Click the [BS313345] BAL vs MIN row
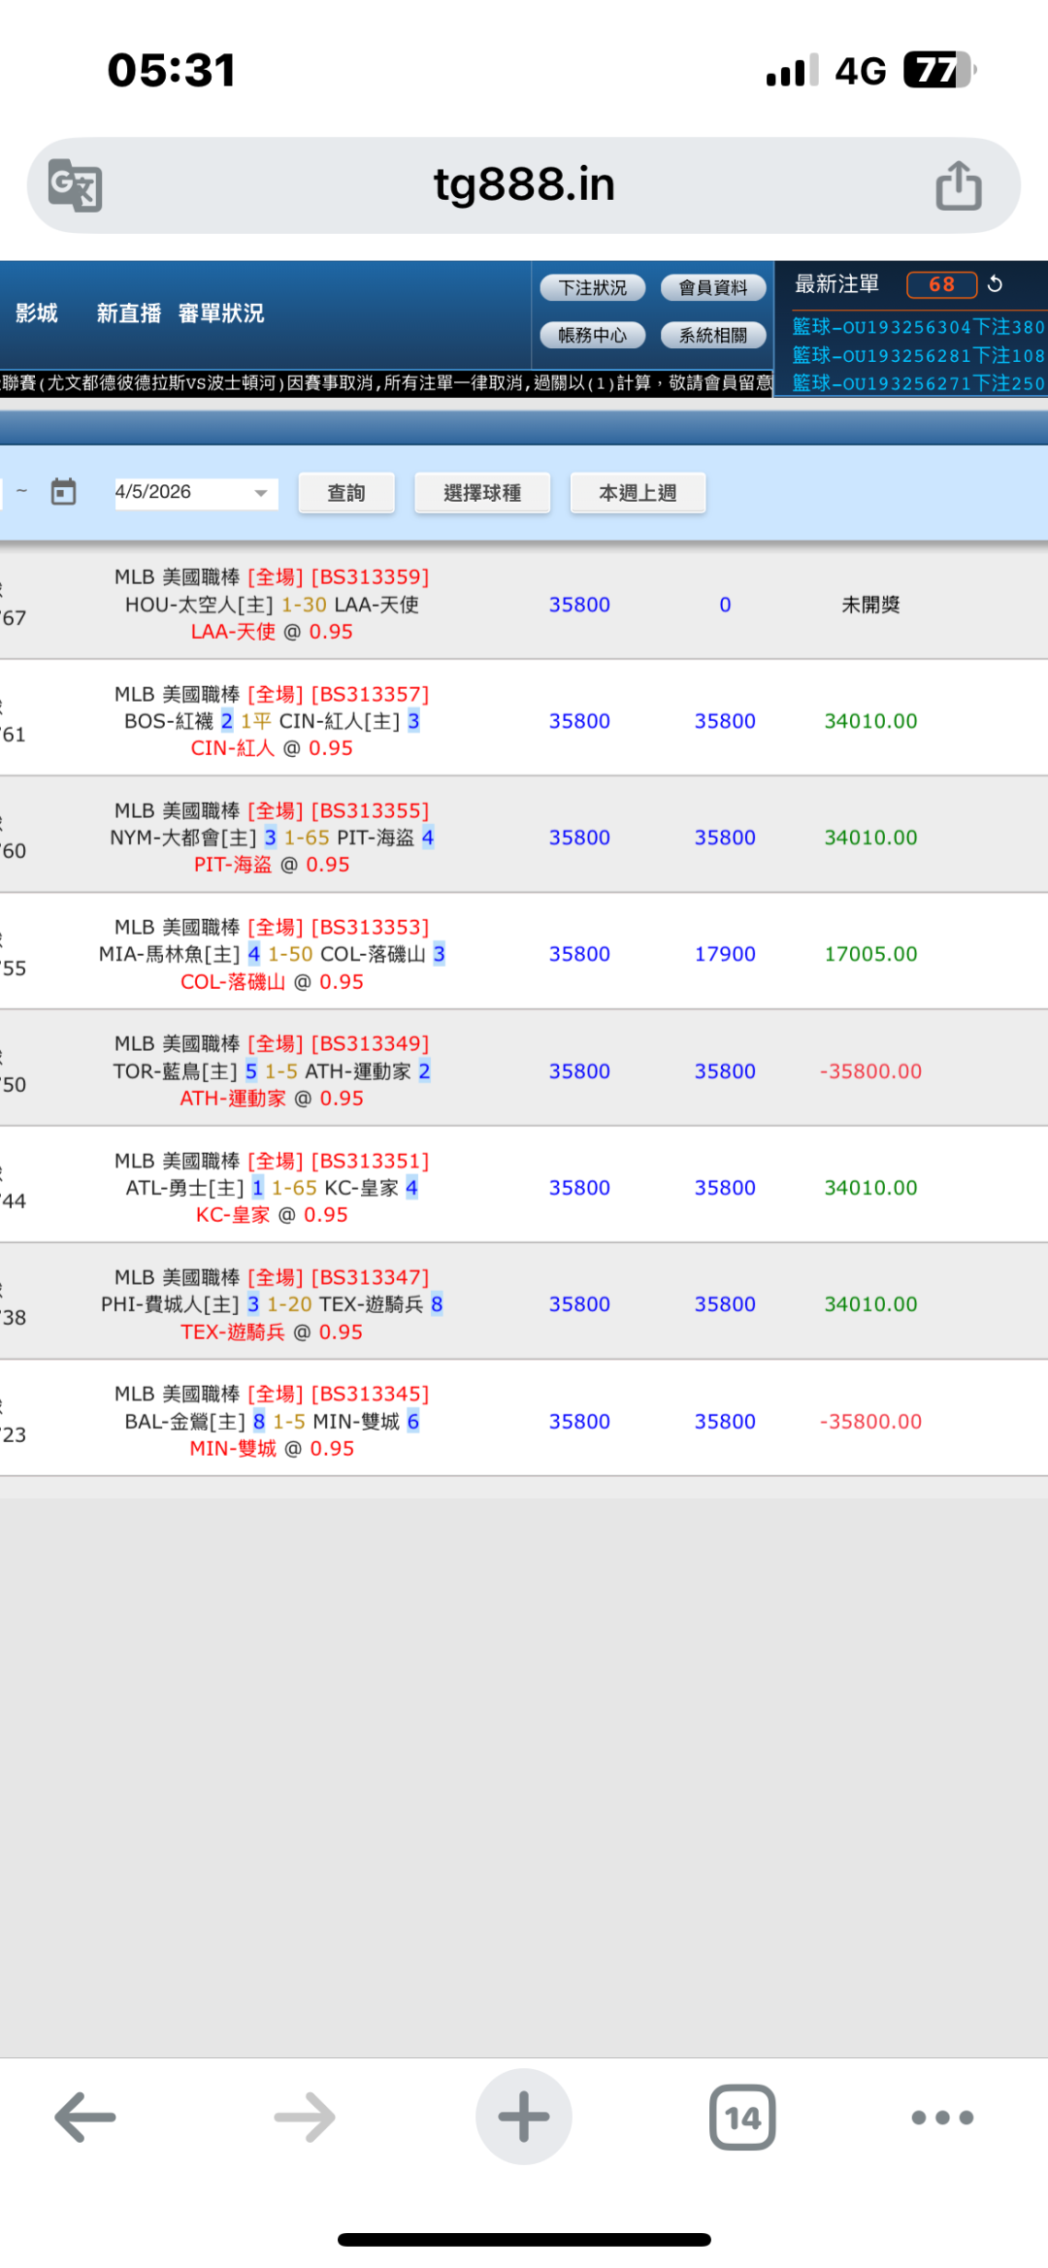The height and width of the screenshot is (2268, 1048). coord(524,1419)
